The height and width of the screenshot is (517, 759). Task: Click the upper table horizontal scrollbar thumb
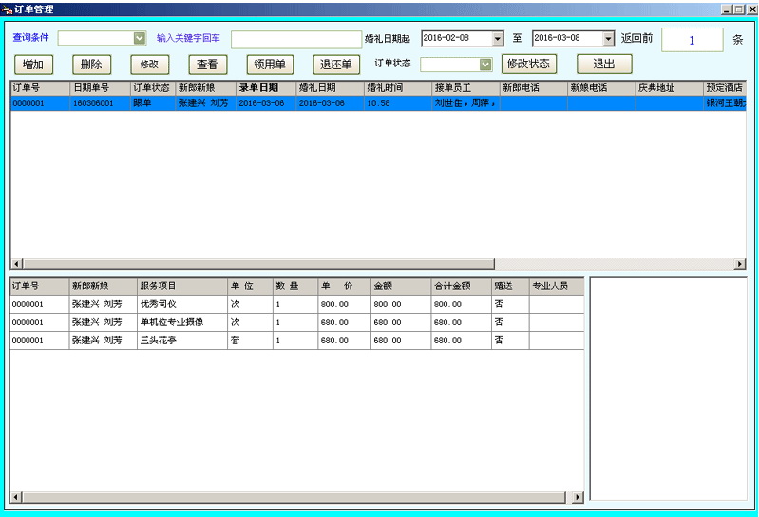(x=259, y=264)
